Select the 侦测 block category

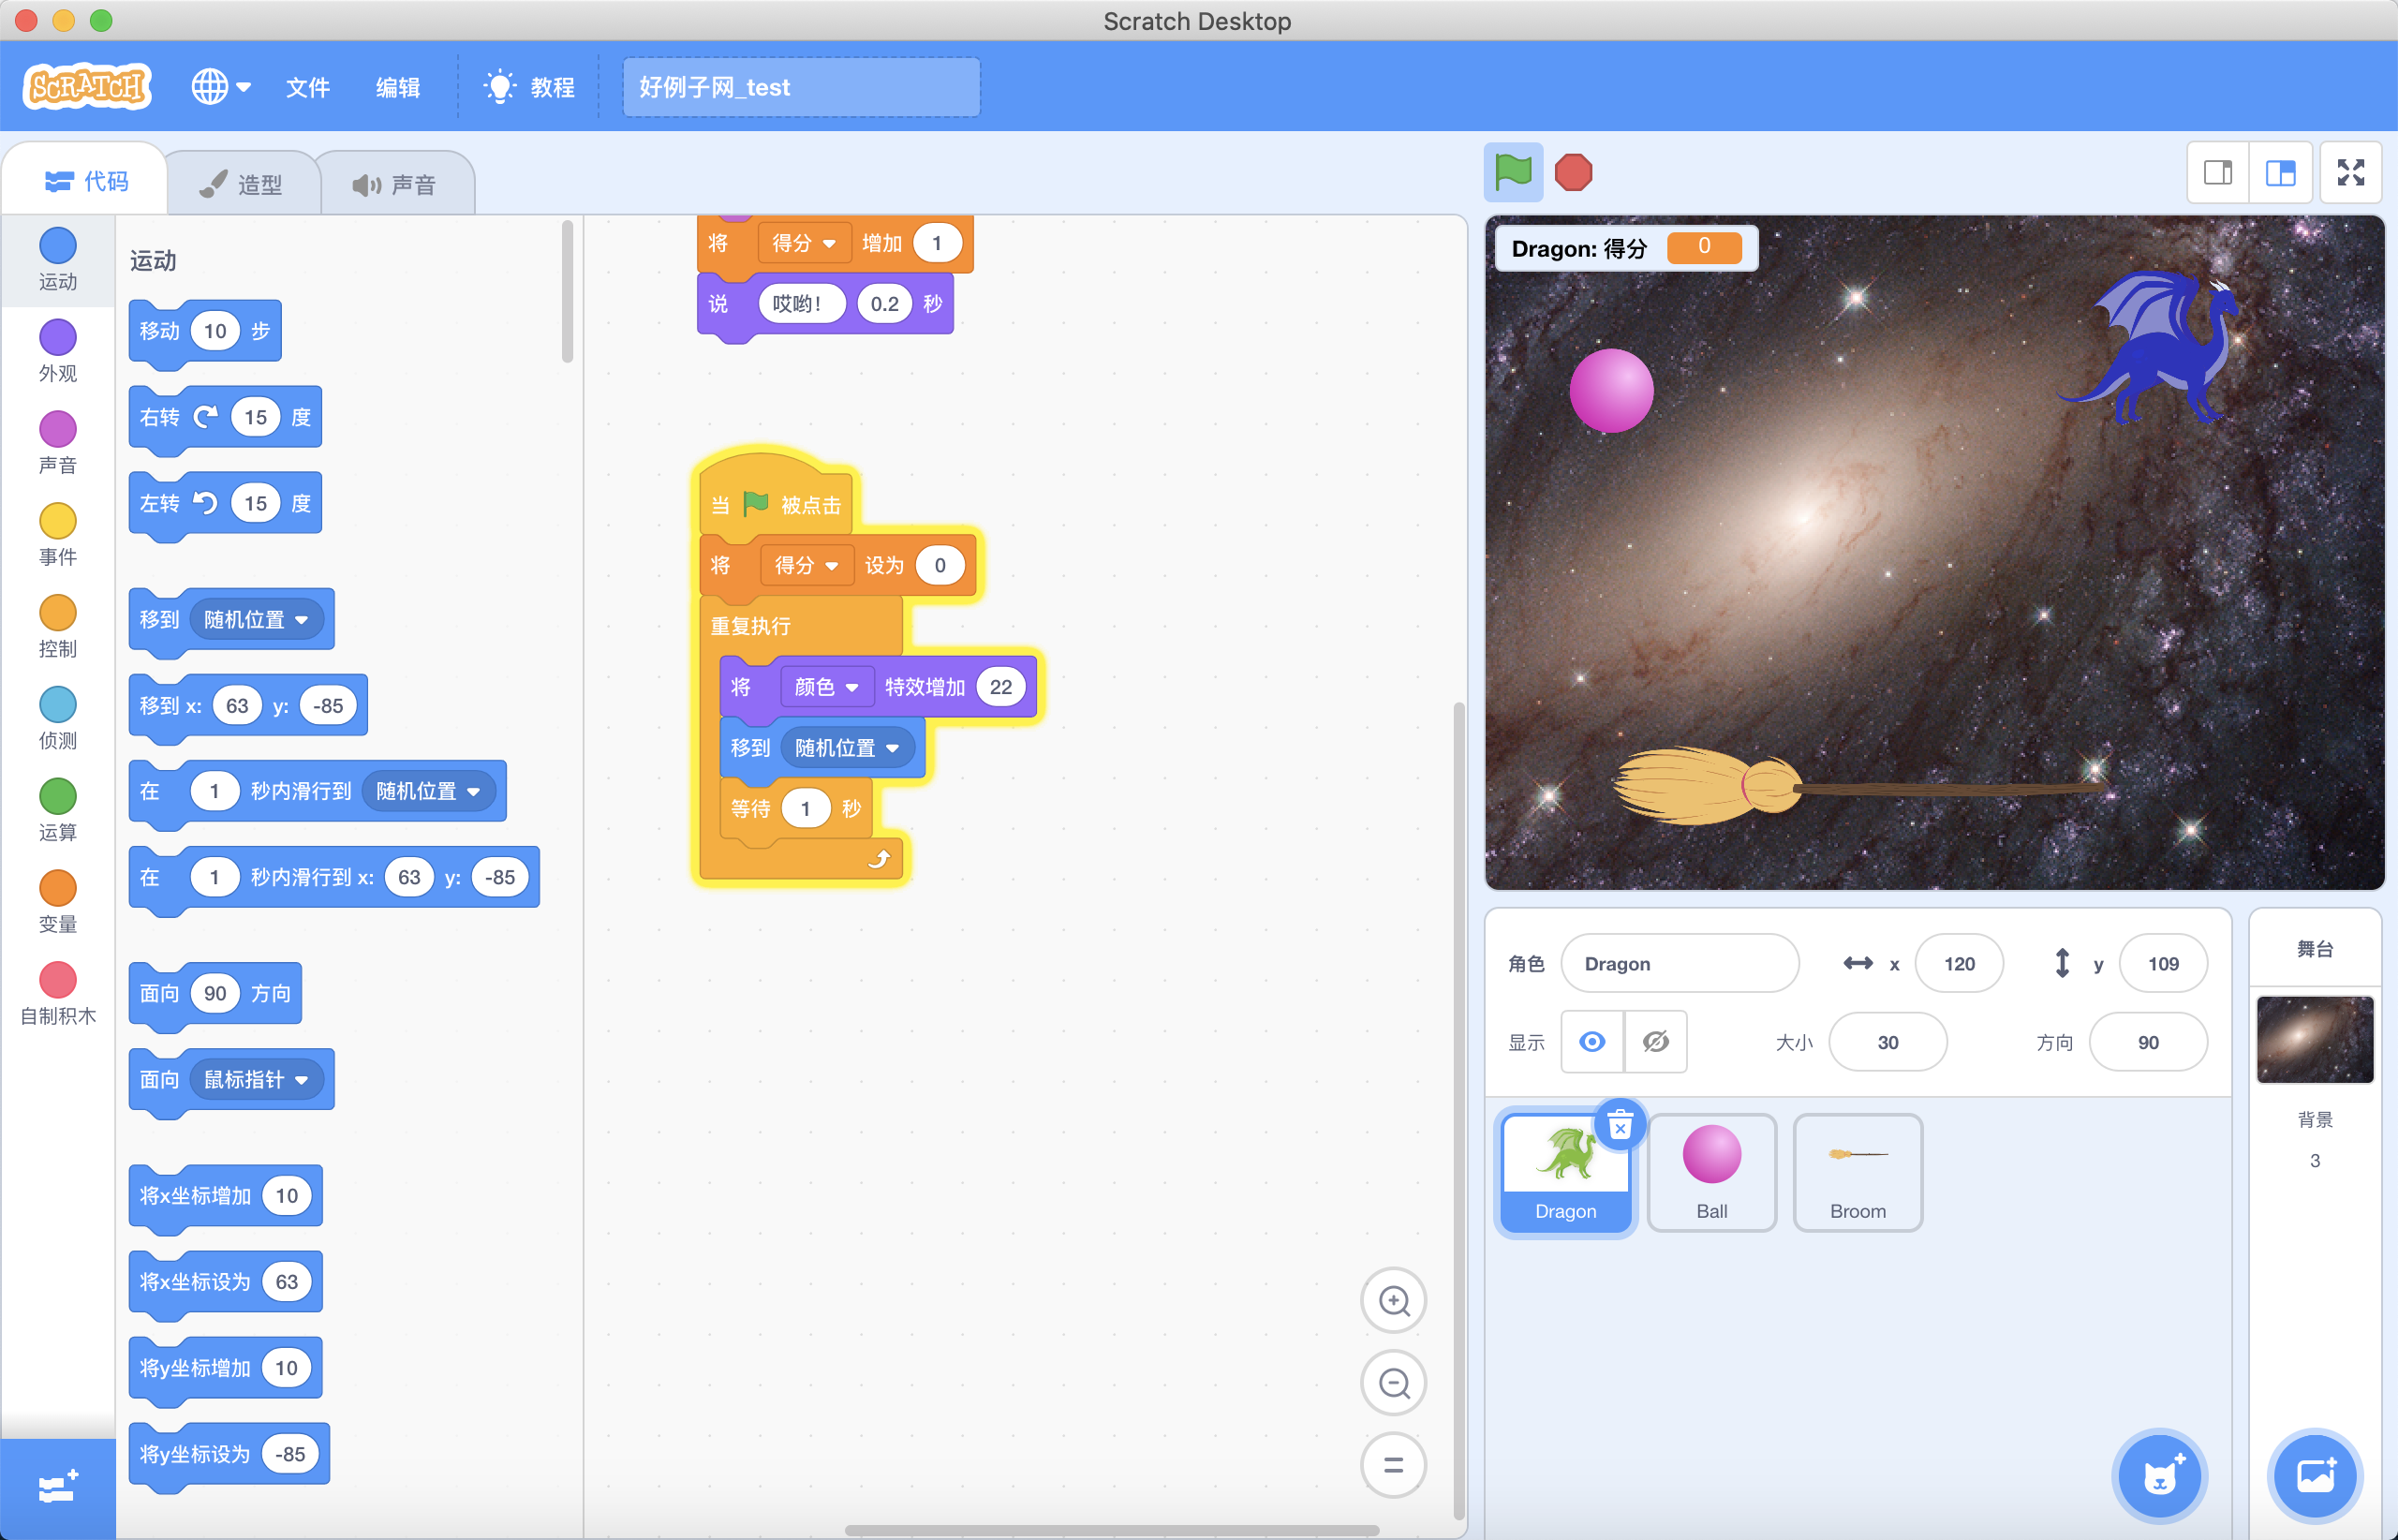[x=57, y=719]
